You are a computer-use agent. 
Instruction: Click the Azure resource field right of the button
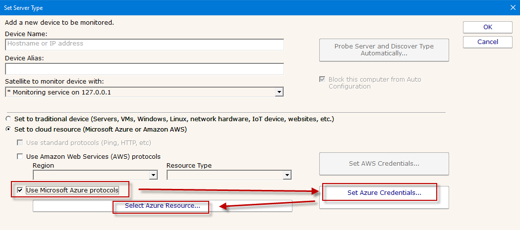pos(250,206)
